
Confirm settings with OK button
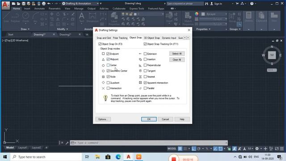pos(149,119)
